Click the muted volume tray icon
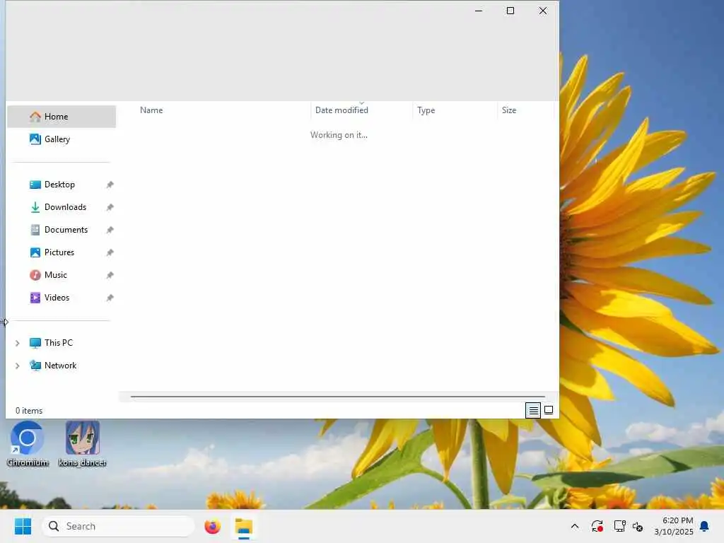 (x=638, y=526)
